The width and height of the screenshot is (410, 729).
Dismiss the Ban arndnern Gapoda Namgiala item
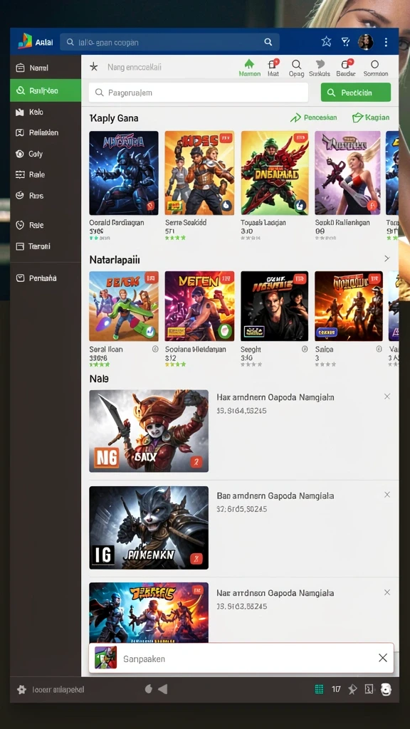[x=387, y=495]
